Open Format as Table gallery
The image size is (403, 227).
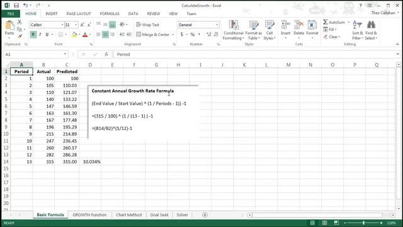point(254,30)
